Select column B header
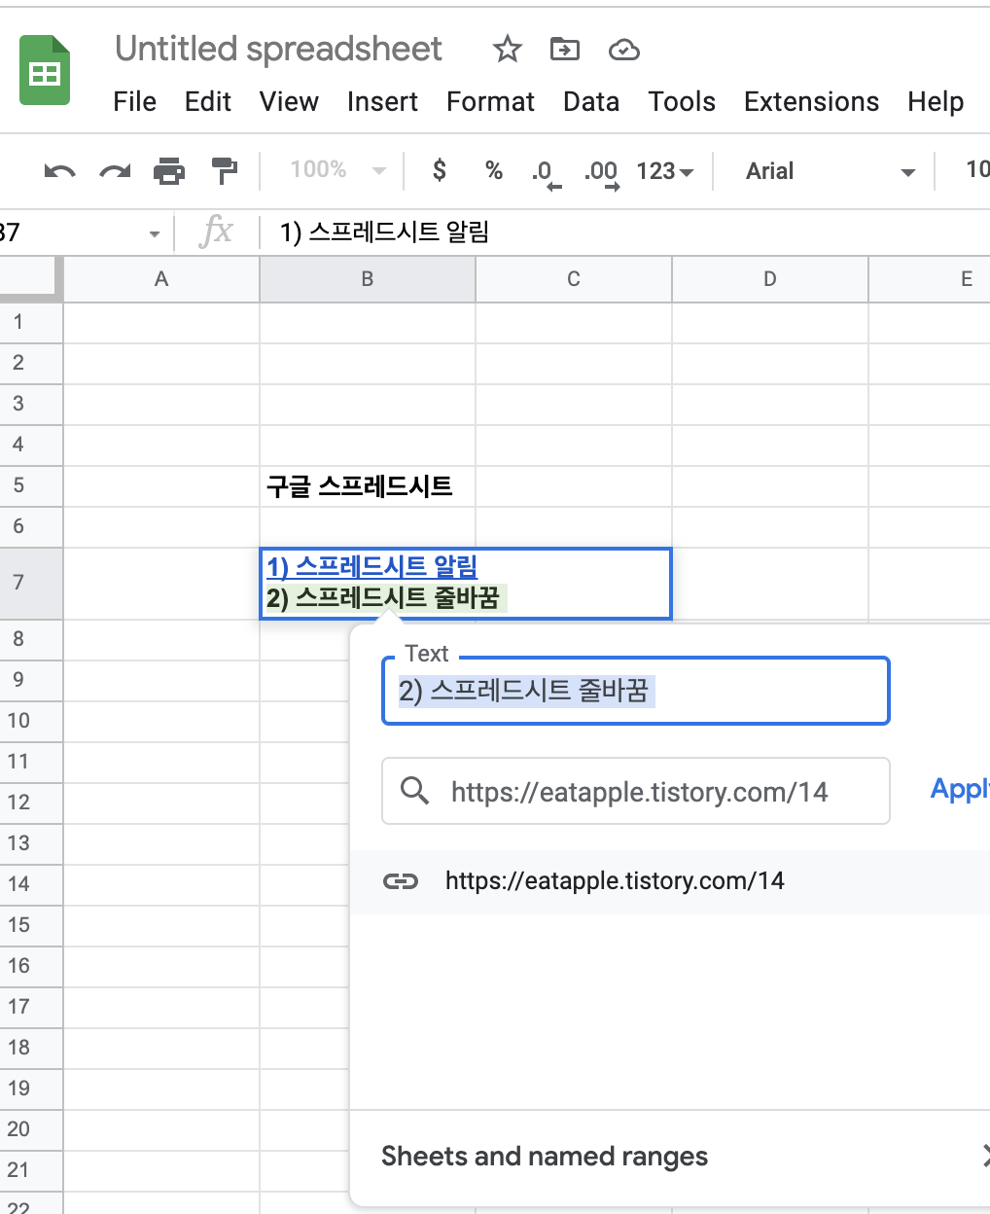This screenshot has width=990, height=1214. coord(368,279)
